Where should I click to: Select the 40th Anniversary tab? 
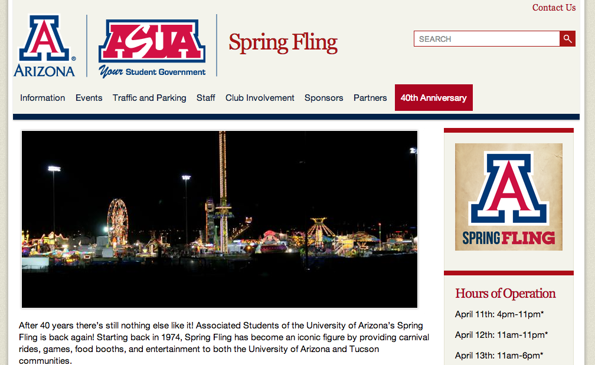tap(434, 97)
